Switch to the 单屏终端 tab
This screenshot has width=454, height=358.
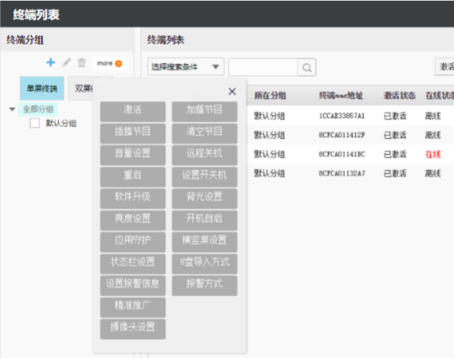coord(42,88)
